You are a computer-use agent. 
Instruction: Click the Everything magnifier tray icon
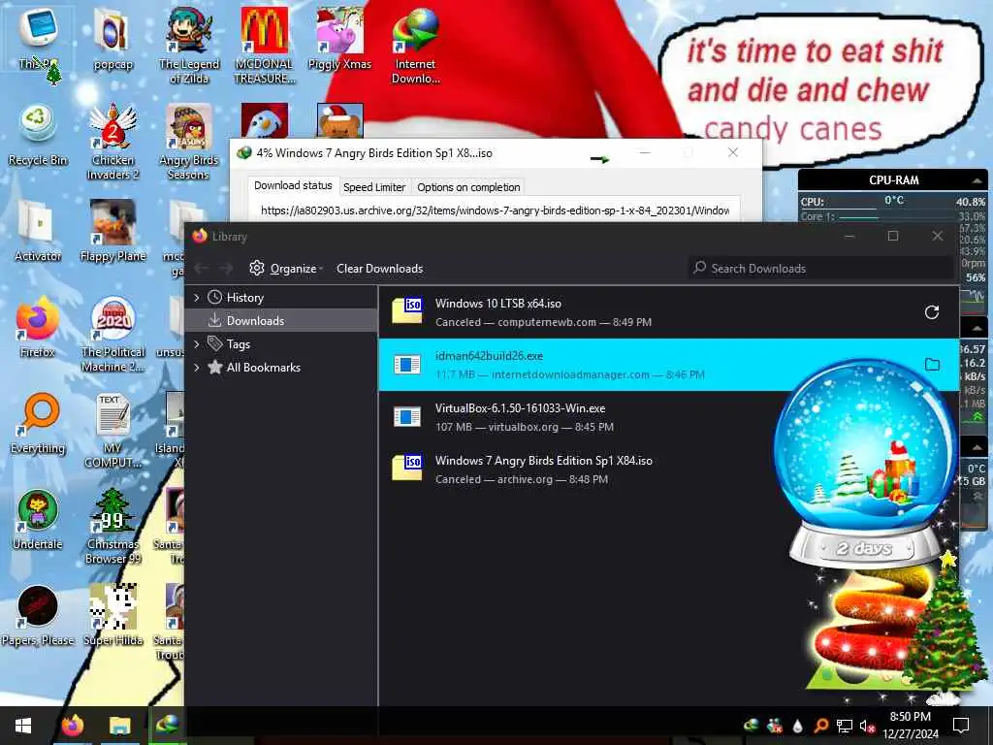coord(820,726)
